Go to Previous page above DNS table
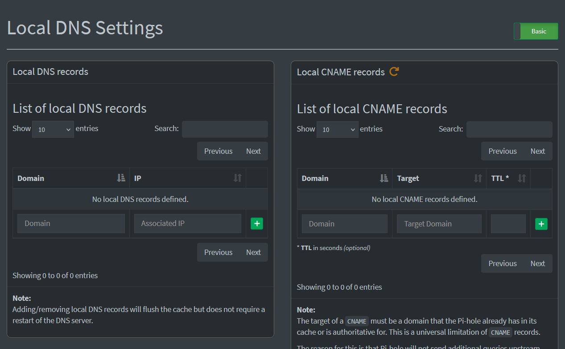The width and height of the screenshot is (565, 349). tap(218, 151)
